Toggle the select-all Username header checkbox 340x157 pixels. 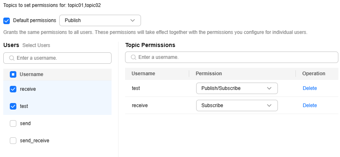[x=13, y=74]
